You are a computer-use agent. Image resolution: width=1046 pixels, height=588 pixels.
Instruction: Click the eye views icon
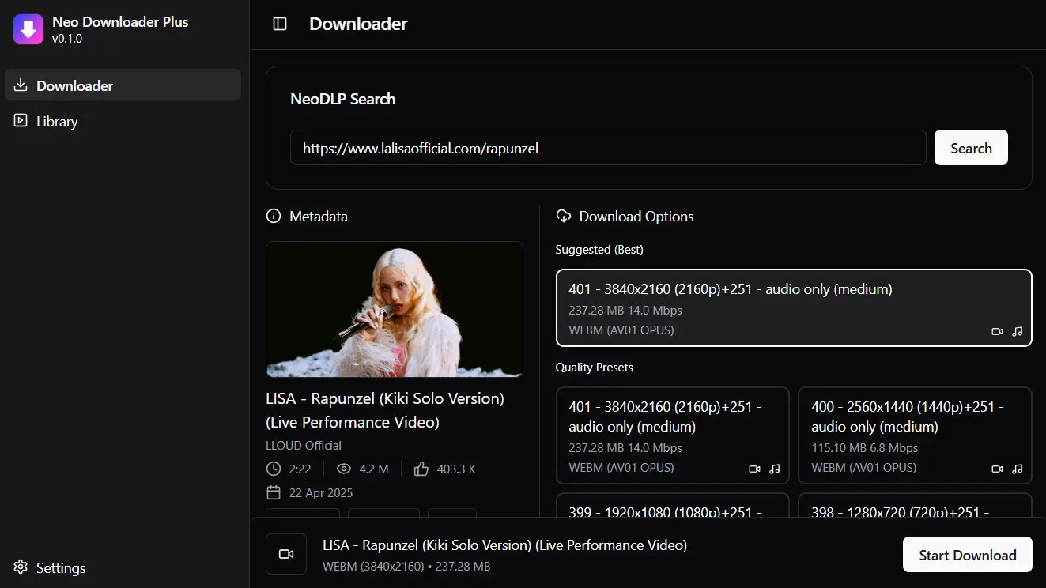point(344,469)
